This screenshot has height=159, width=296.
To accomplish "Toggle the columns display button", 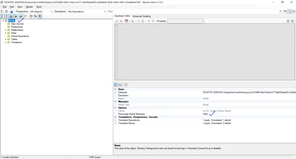I will click(x=7, y=16).
